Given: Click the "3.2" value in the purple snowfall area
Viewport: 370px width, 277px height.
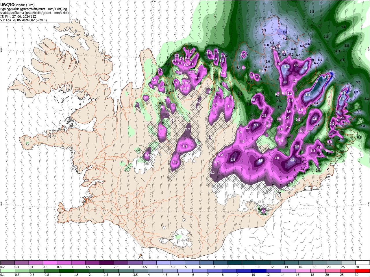Looking at the screenshot, I should [233, 160].
